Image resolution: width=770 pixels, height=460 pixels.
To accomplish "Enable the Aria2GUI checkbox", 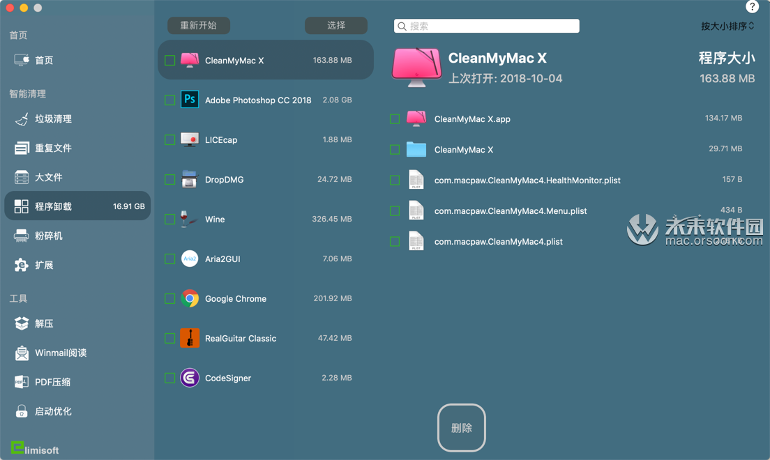I will pyautogui.click(x=170, y=259).
